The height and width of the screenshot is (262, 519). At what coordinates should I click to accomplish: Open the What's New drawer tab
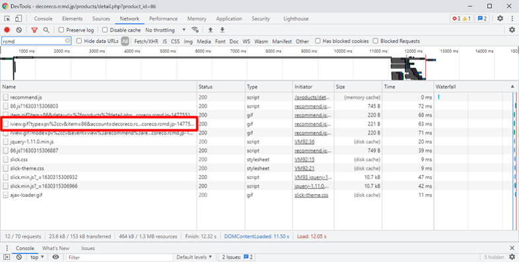click(x=56, y=248)
